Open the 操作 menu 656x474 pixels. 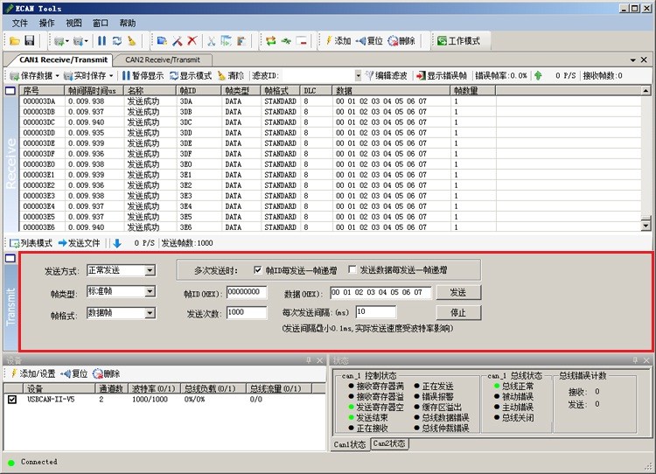click(x=46, y=23)
